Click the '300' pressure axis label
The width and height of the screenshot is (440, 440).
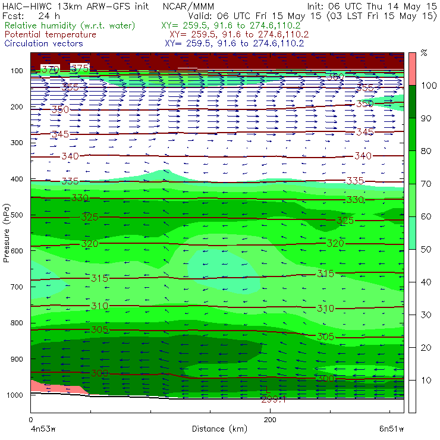tap(17, 143)
